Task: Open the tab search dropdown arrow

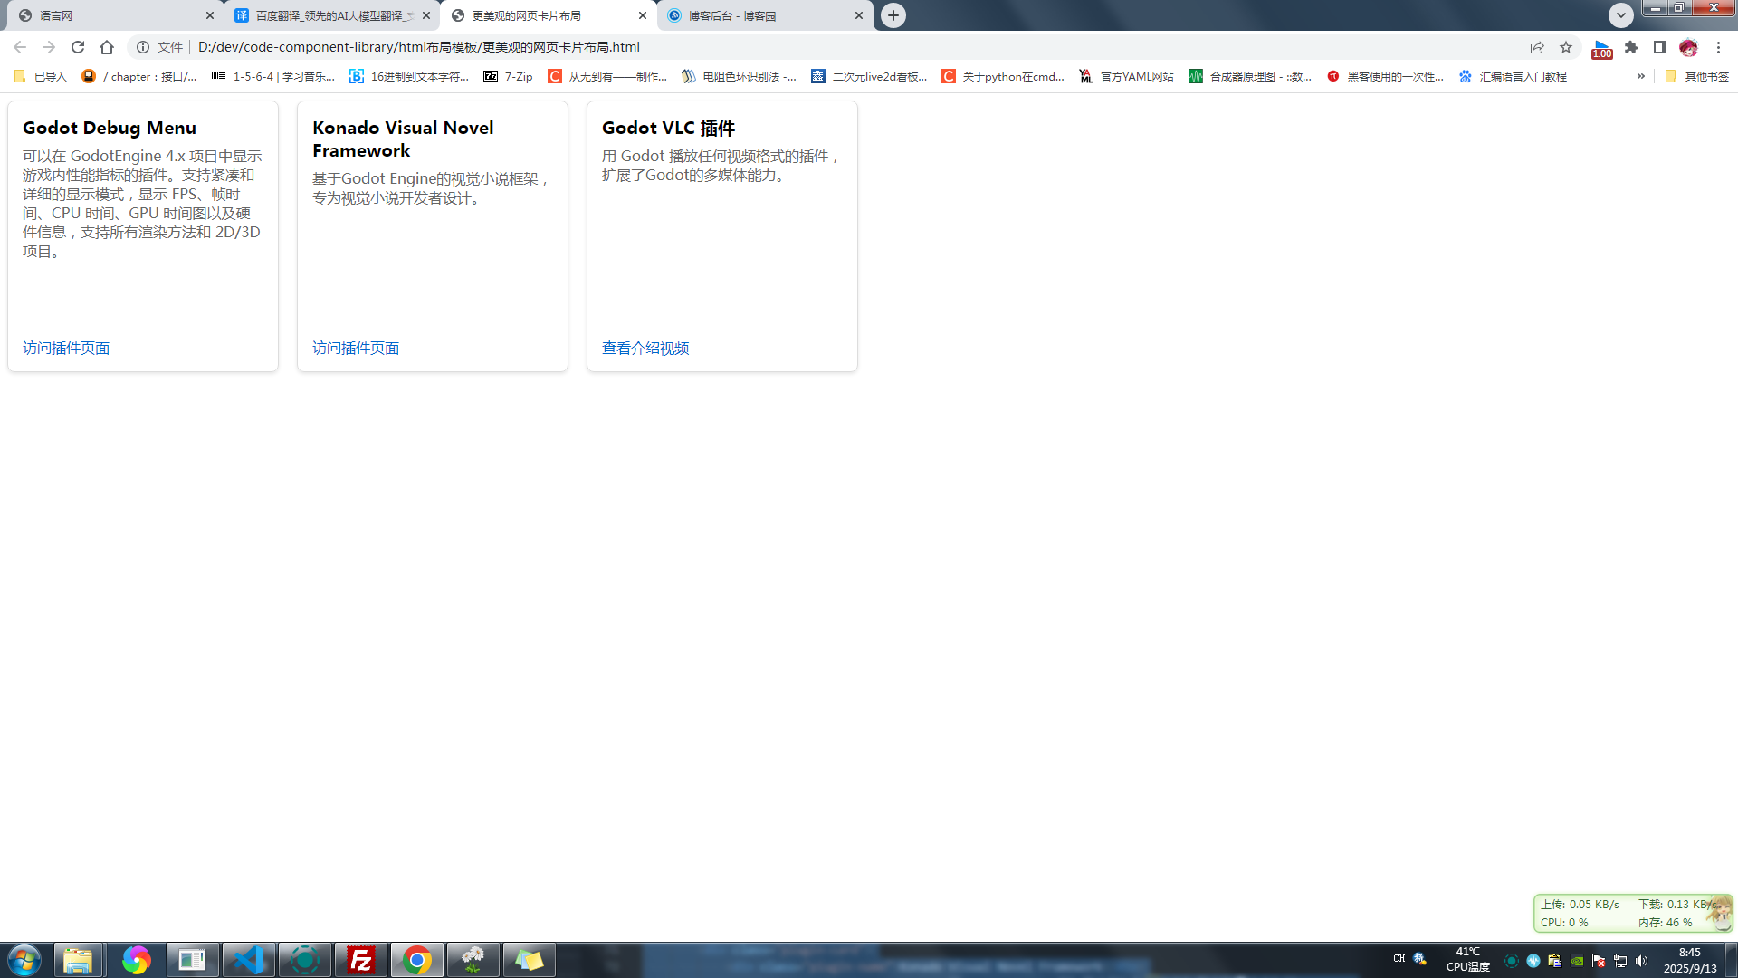Action: click(1621, 15)
